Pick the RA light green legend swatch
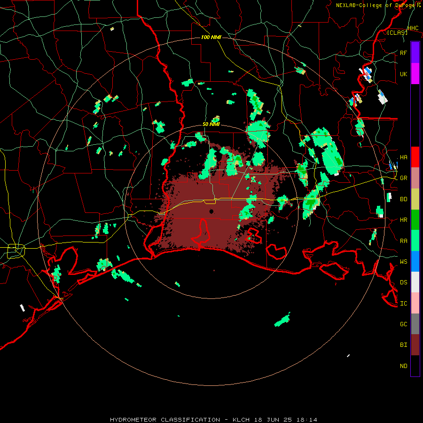Screen dimensions: 423x423 [415, 240]
